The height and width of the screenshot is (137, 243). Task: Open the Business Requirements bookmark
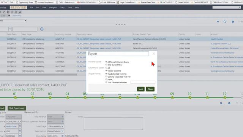click(44, 2)
